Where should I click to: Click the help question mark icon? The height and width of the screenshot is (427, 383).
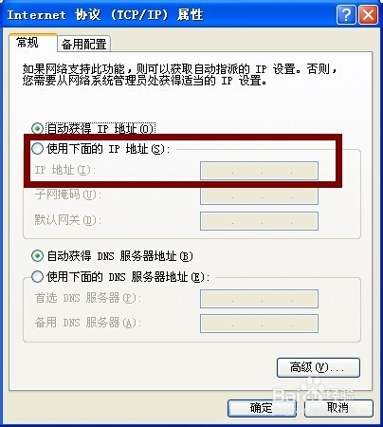coord(346,14)
